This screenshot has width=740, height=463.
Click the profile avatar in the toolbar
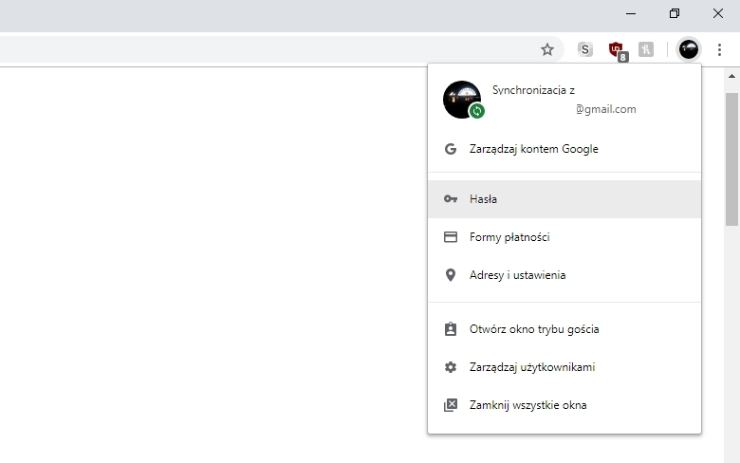click(689, 49)
